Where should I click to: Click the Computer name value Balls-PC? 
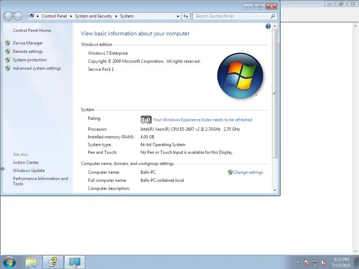click(x=148, y=172)
